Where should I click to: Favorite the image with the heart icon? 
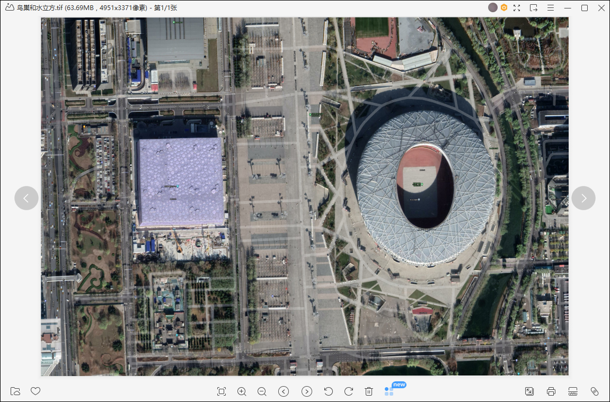tap(36, 391)
